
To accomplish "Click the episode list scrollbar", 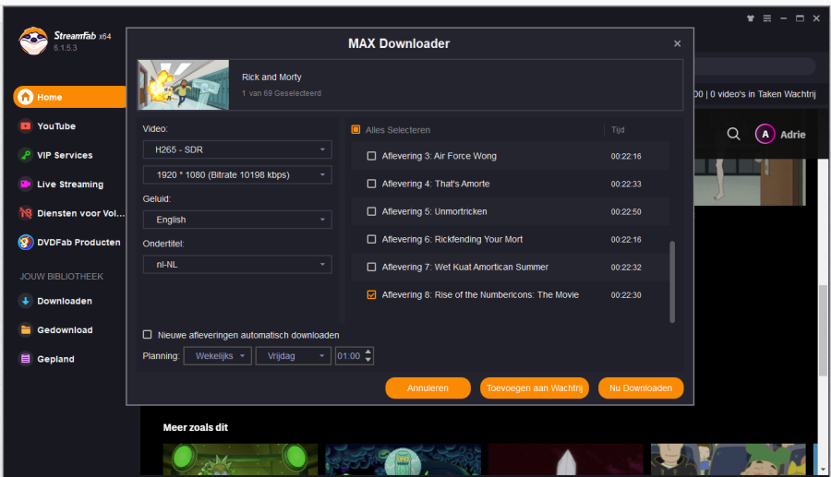I will 672,281.
